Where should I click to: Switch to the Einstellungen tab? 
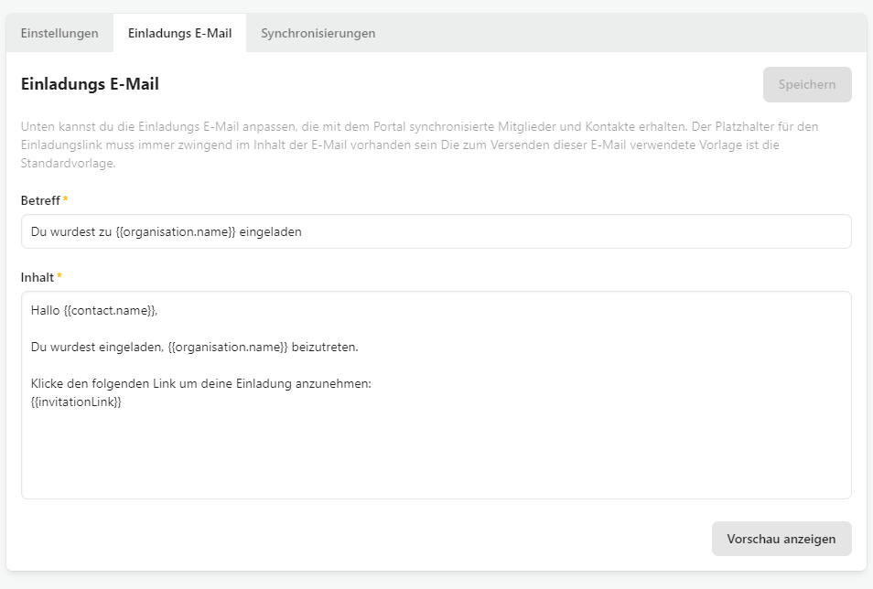(59, 34)
